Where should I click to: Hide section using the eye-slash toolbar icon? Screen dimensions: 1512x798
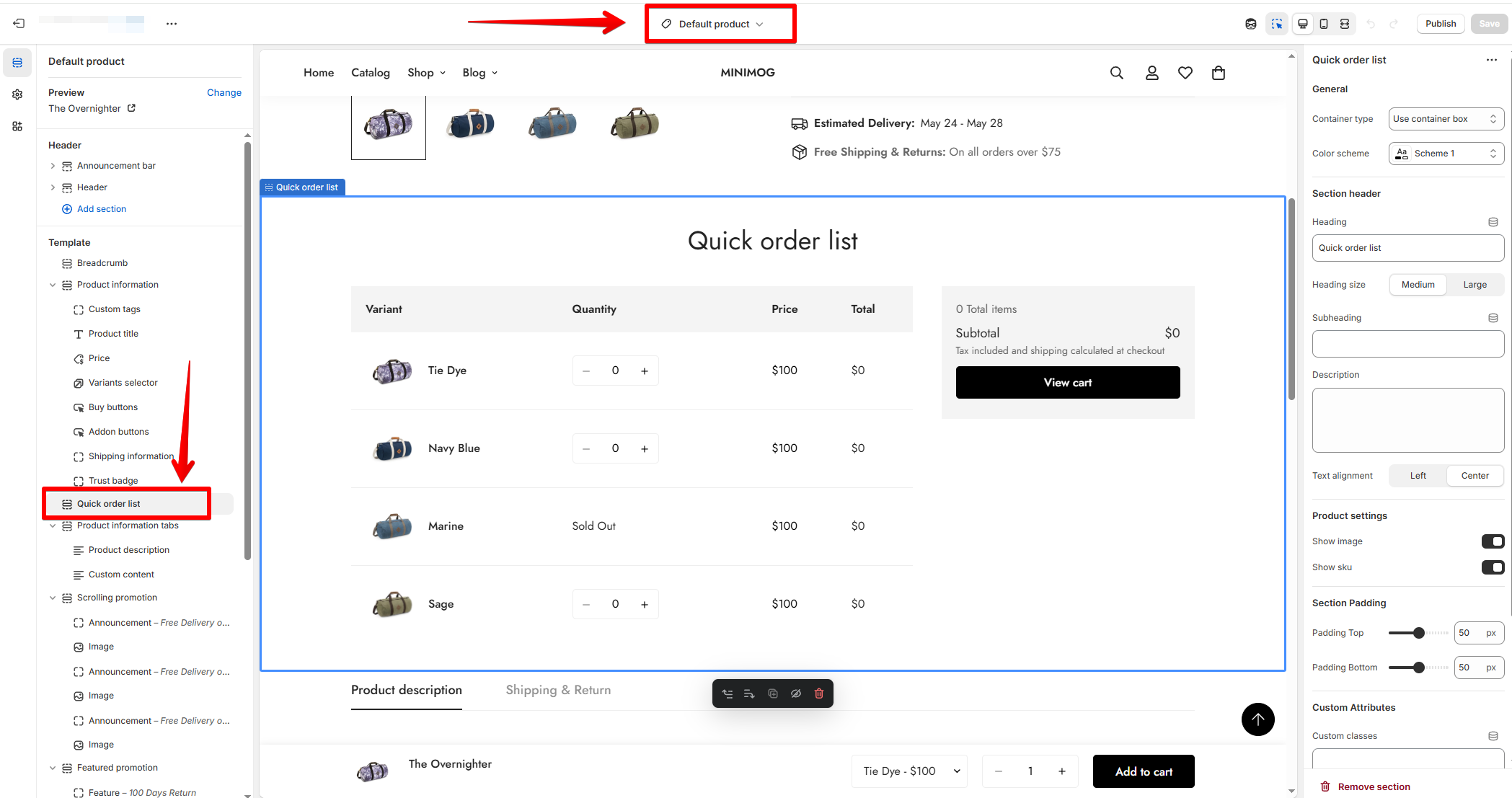coord(795,693)
